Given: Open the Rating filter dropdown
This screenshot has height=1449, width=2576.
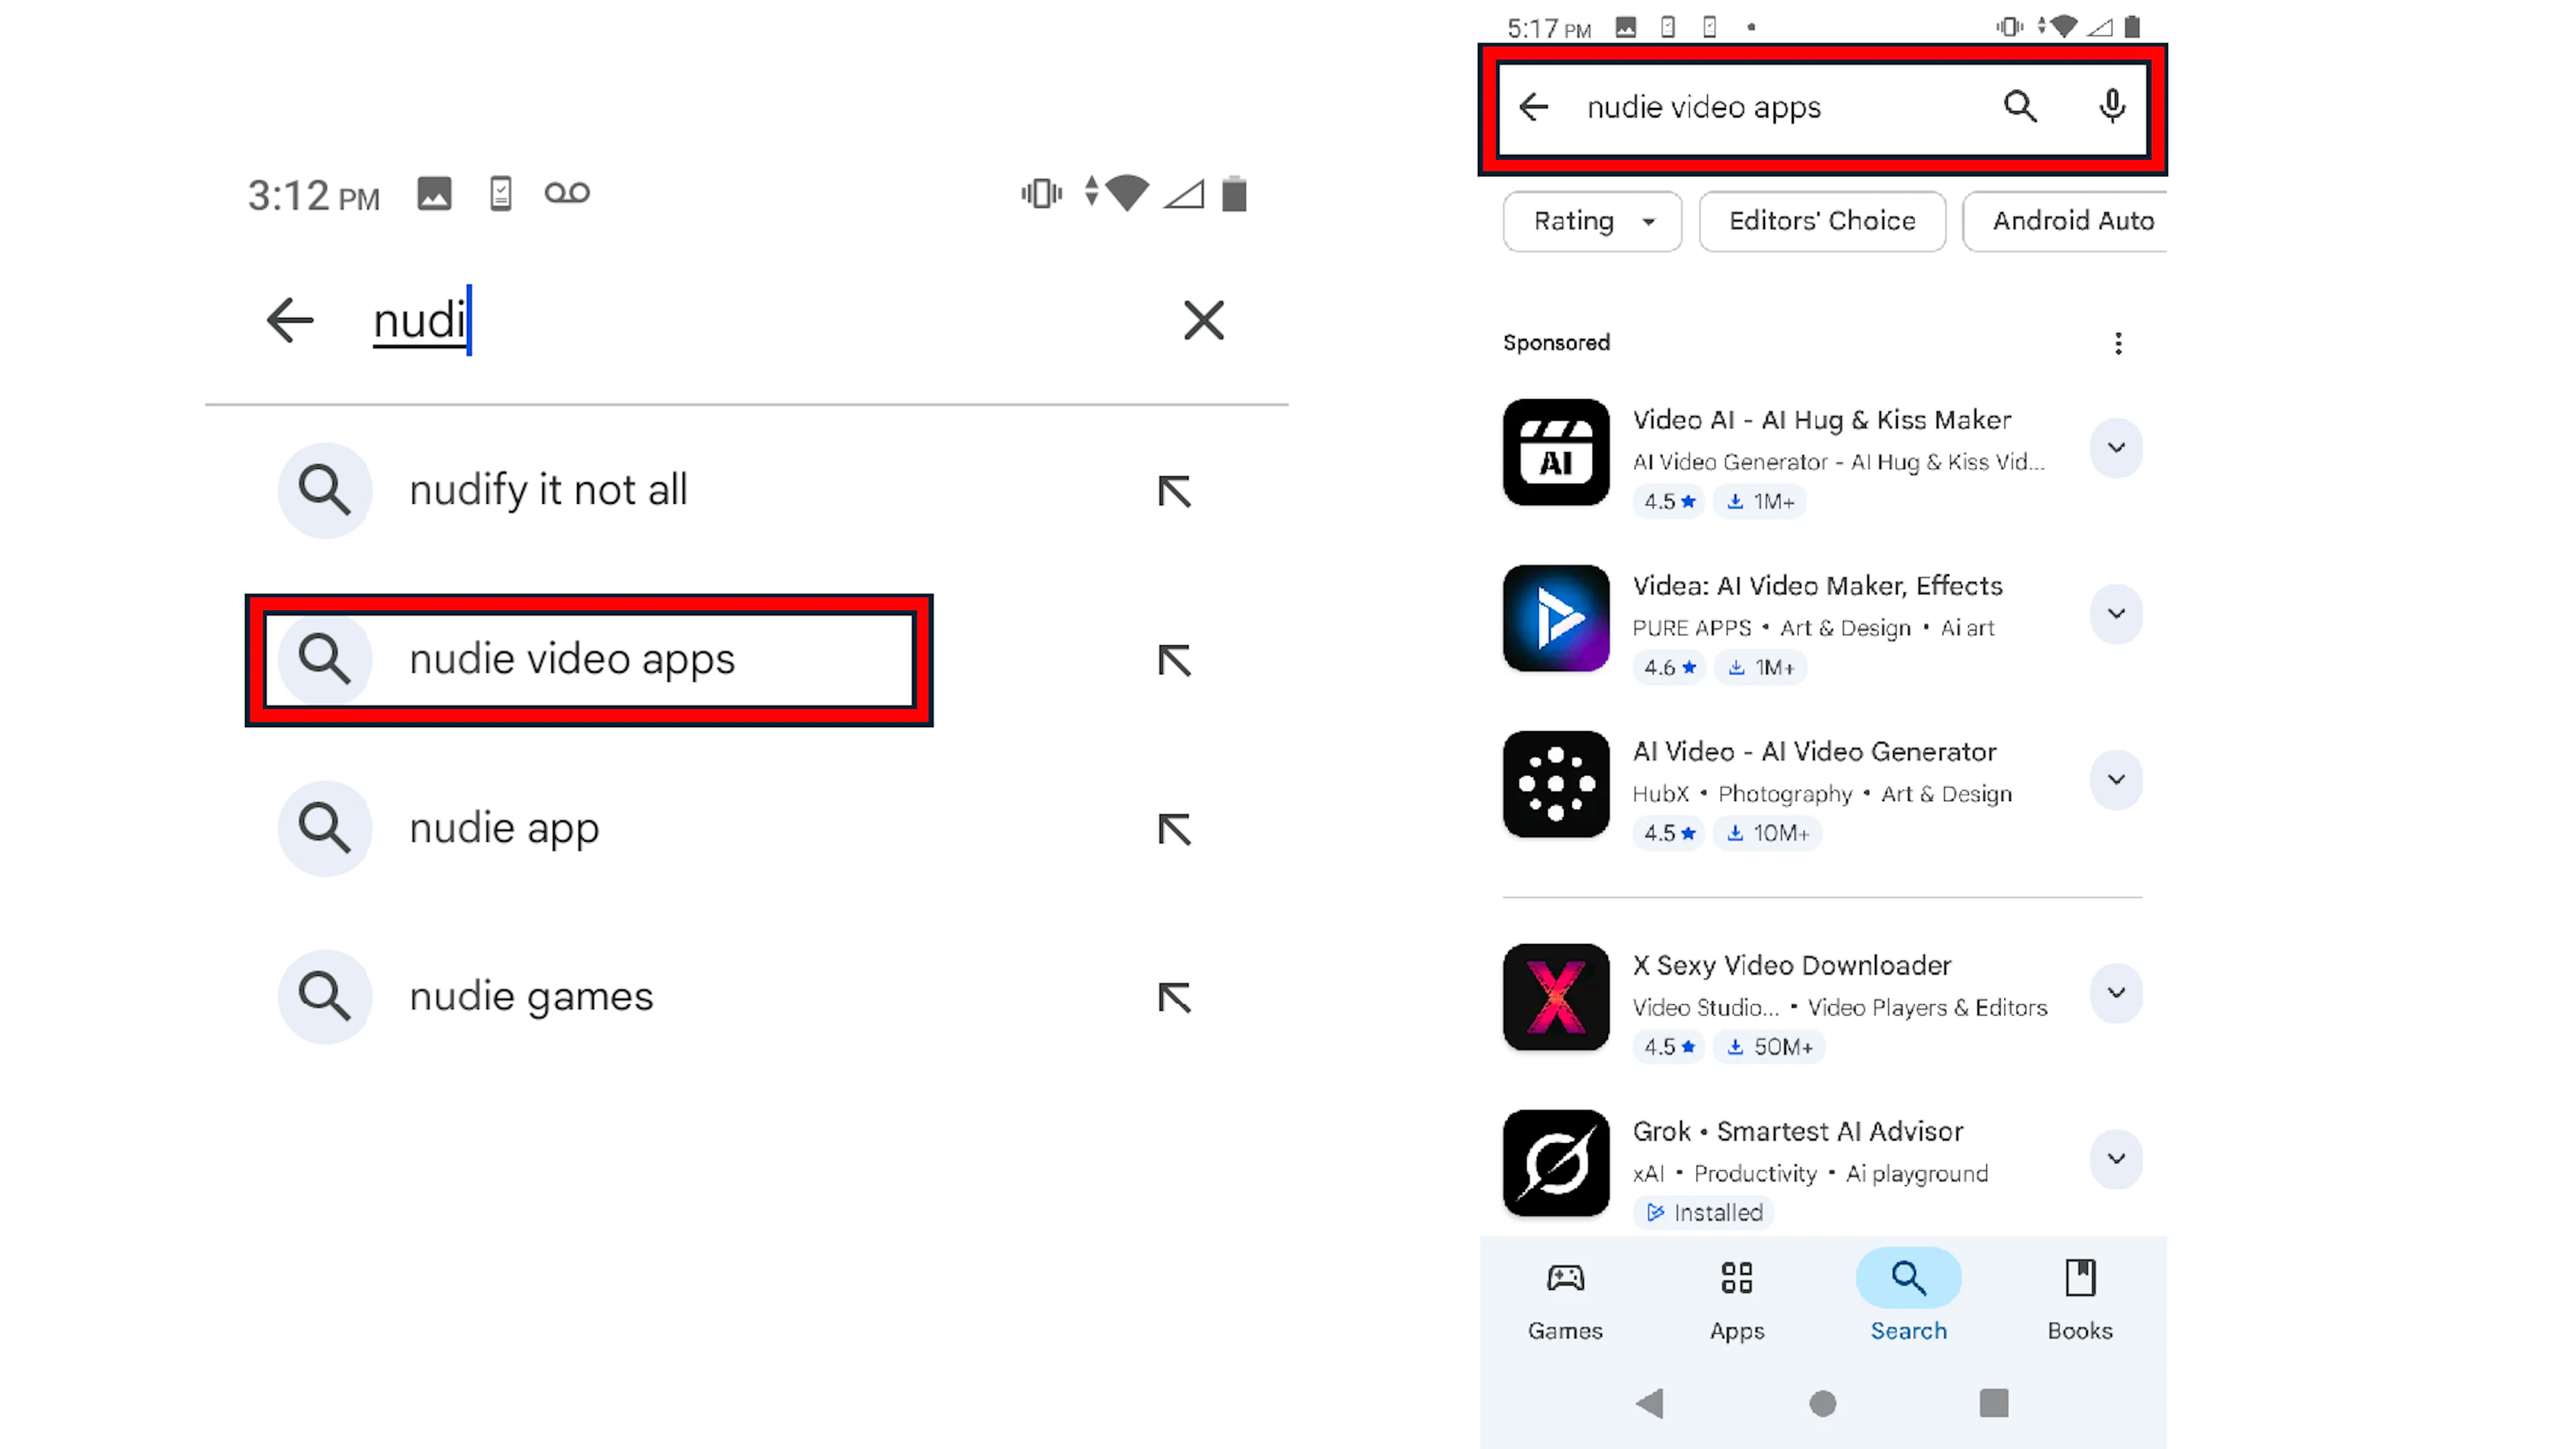Looking at the screenshot, I should coord(1592,221).
